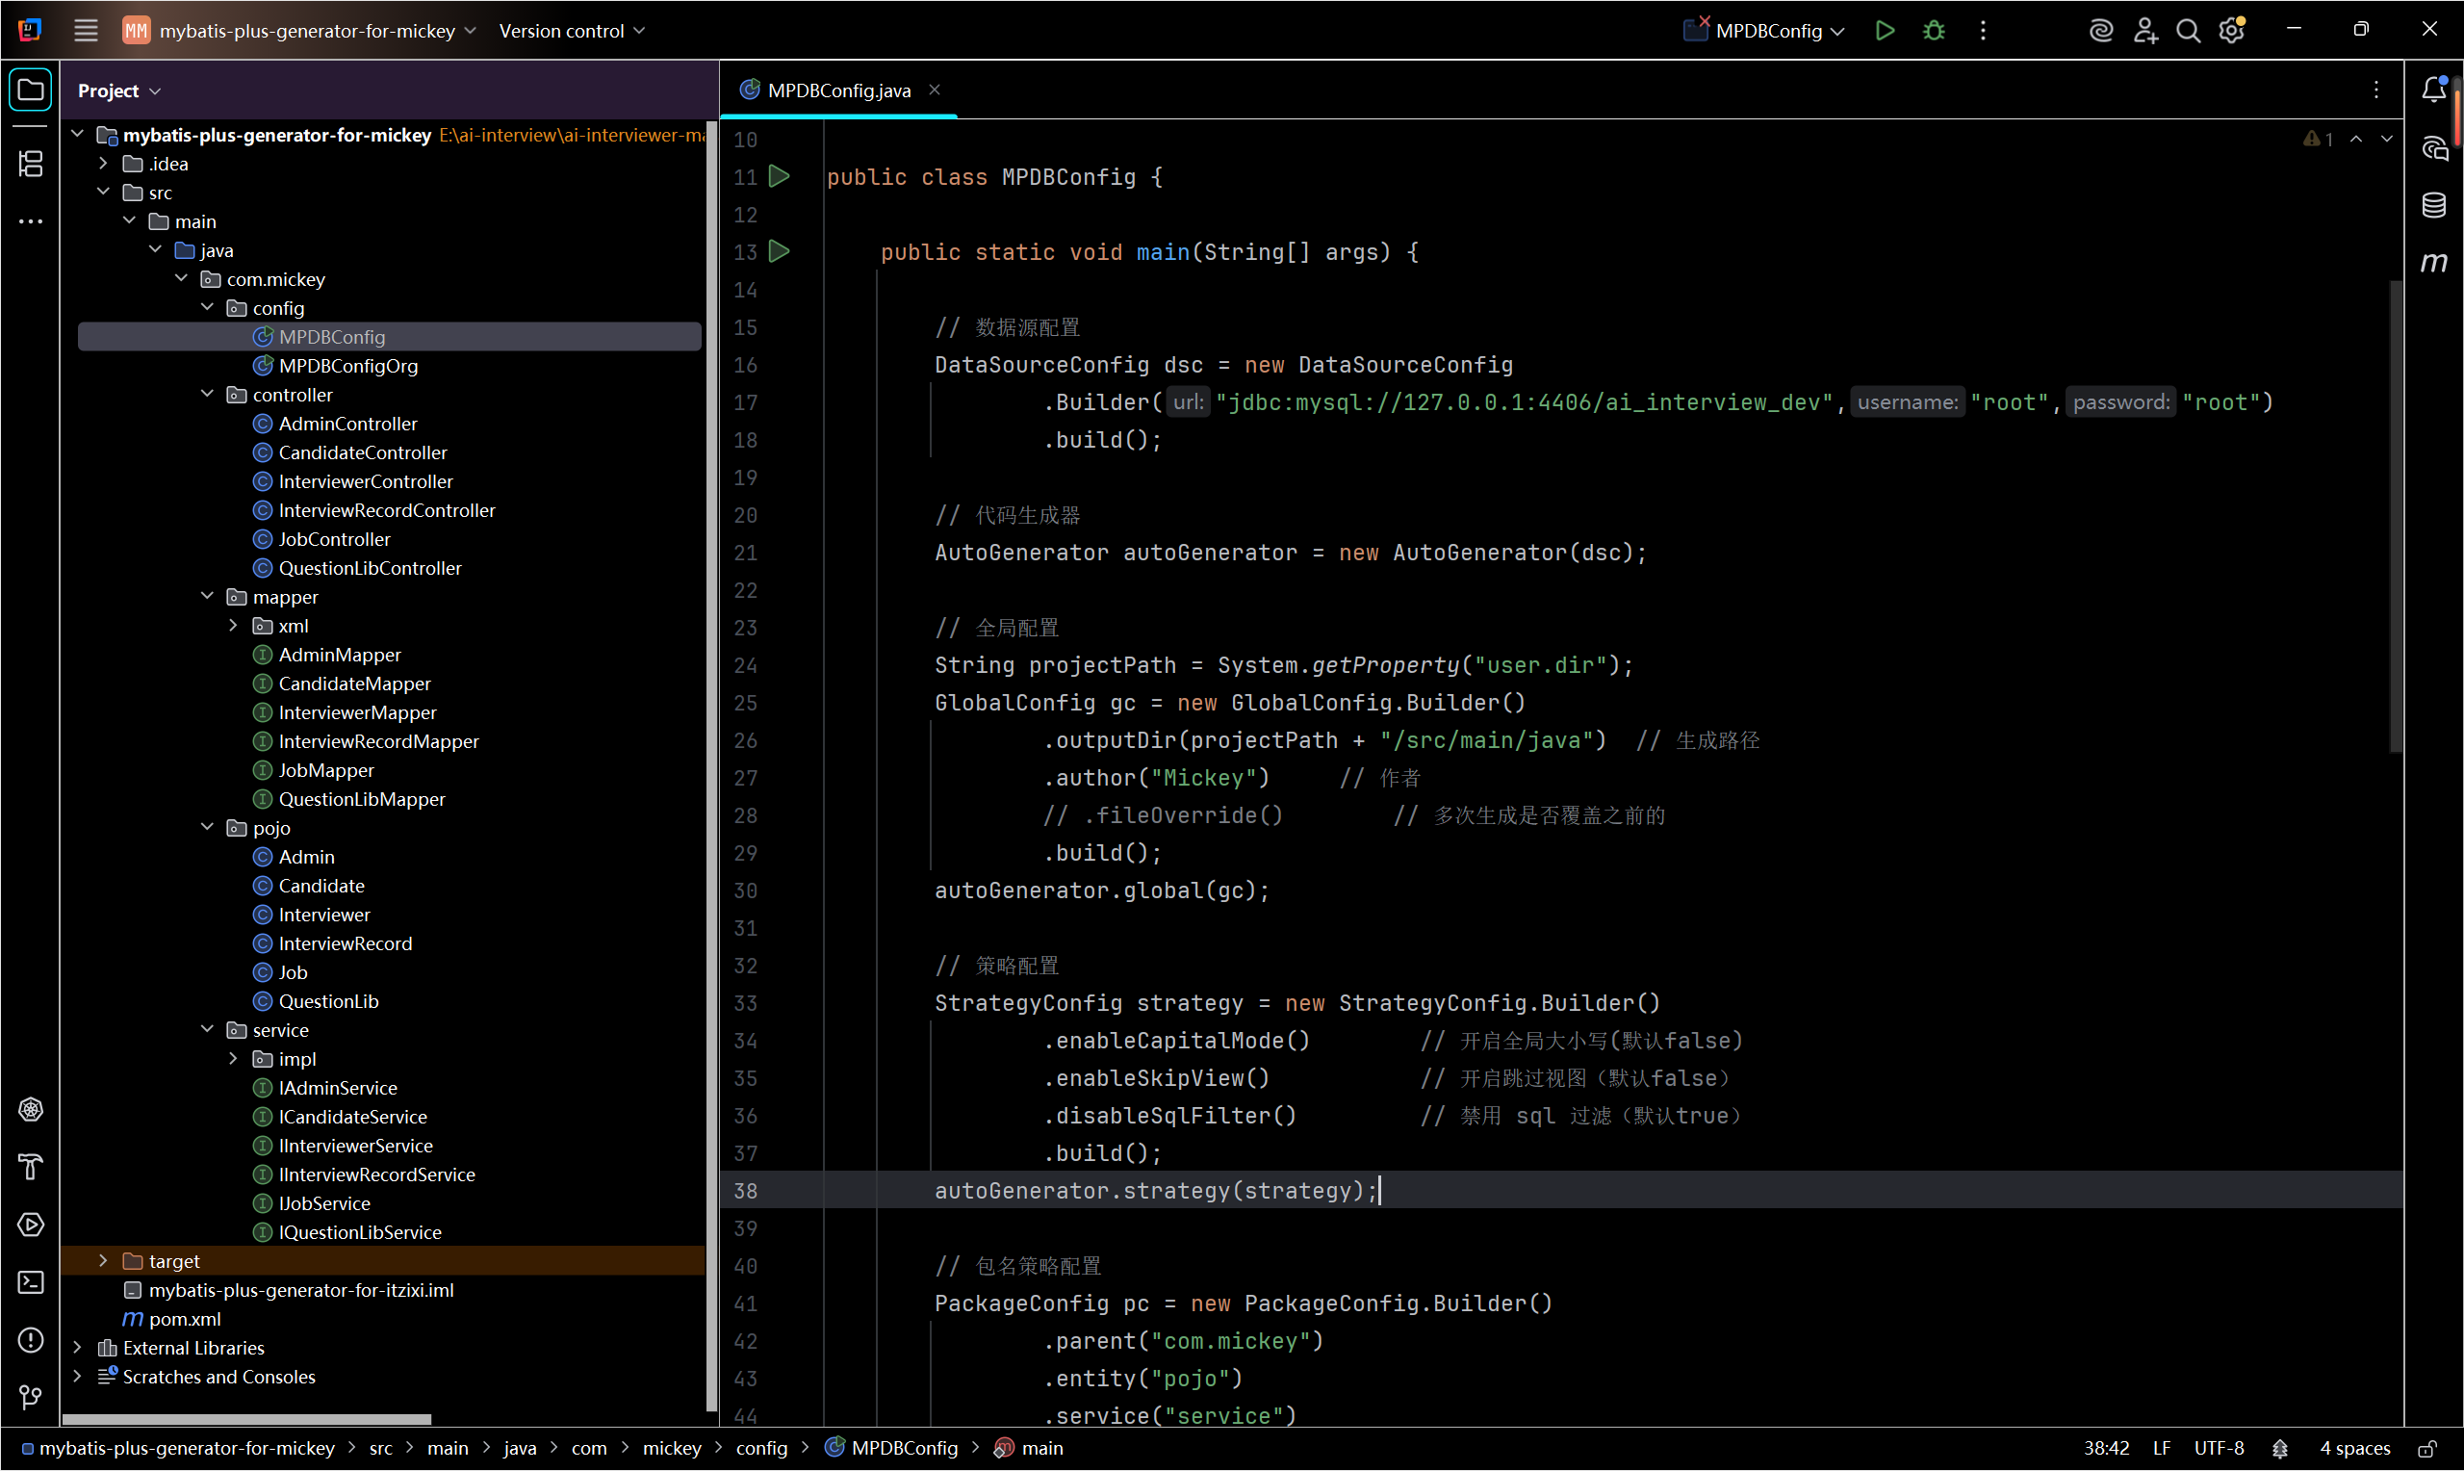Click Search Everywhere magnifier icon
Viewport: 2464px width, 1471px height.
(2188, 31)
